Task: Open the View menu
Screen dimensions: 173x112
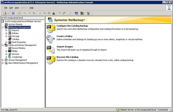Action: coord(17,8)
